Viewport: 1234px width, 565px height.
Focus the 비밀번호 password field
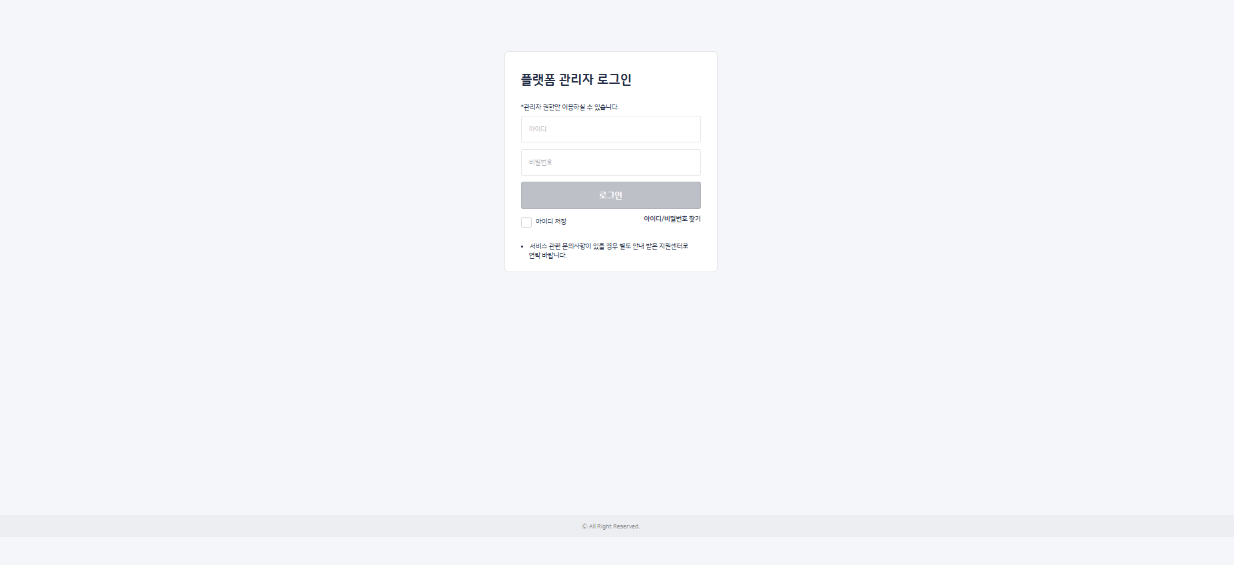(610, 162)
